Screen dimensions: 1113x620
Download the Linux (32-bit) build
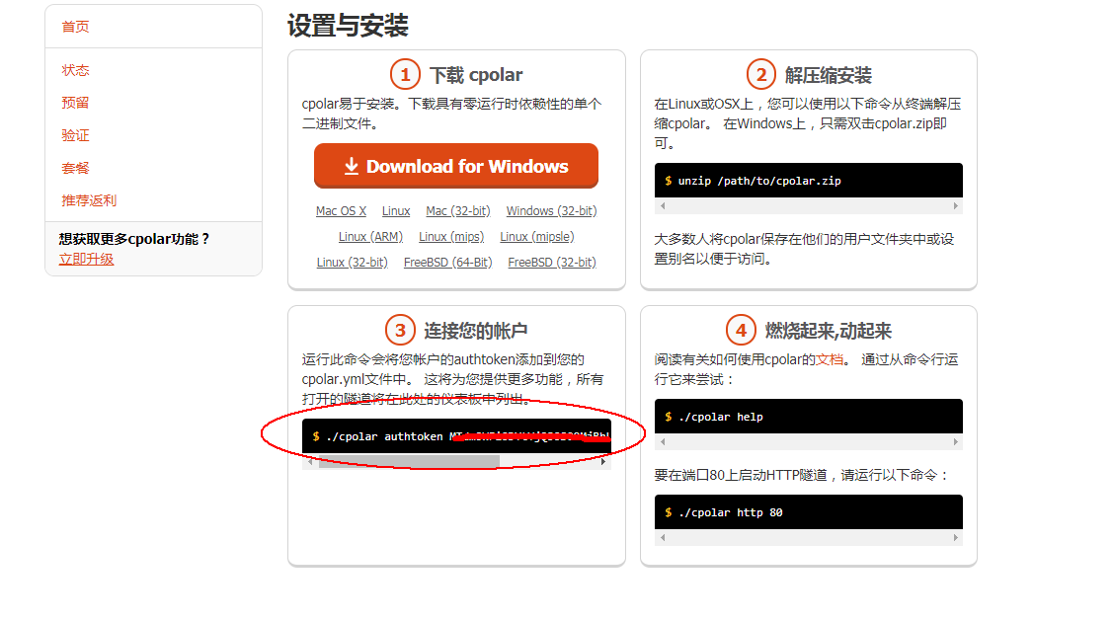[352, 262]
